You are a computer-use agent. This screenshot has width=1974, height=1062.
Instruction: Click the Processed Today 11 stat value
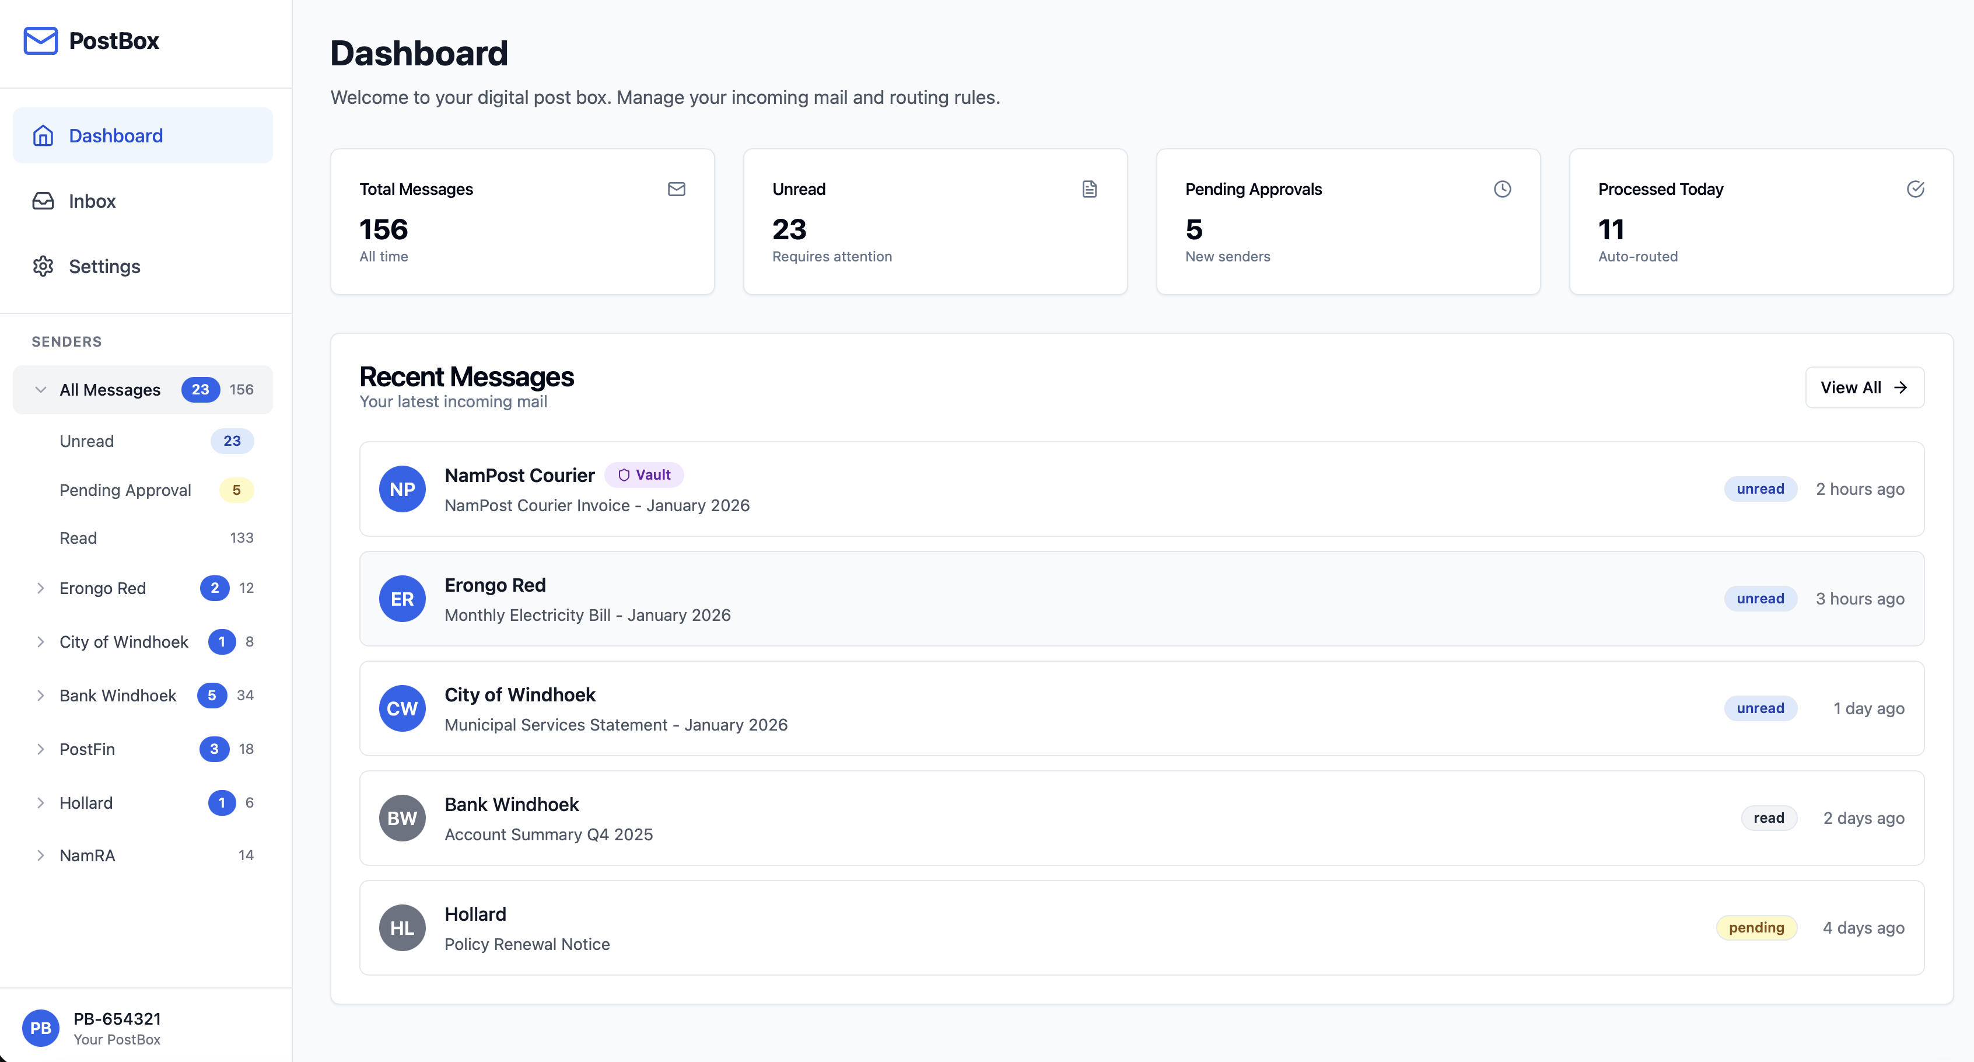[x=1611, y=229]
